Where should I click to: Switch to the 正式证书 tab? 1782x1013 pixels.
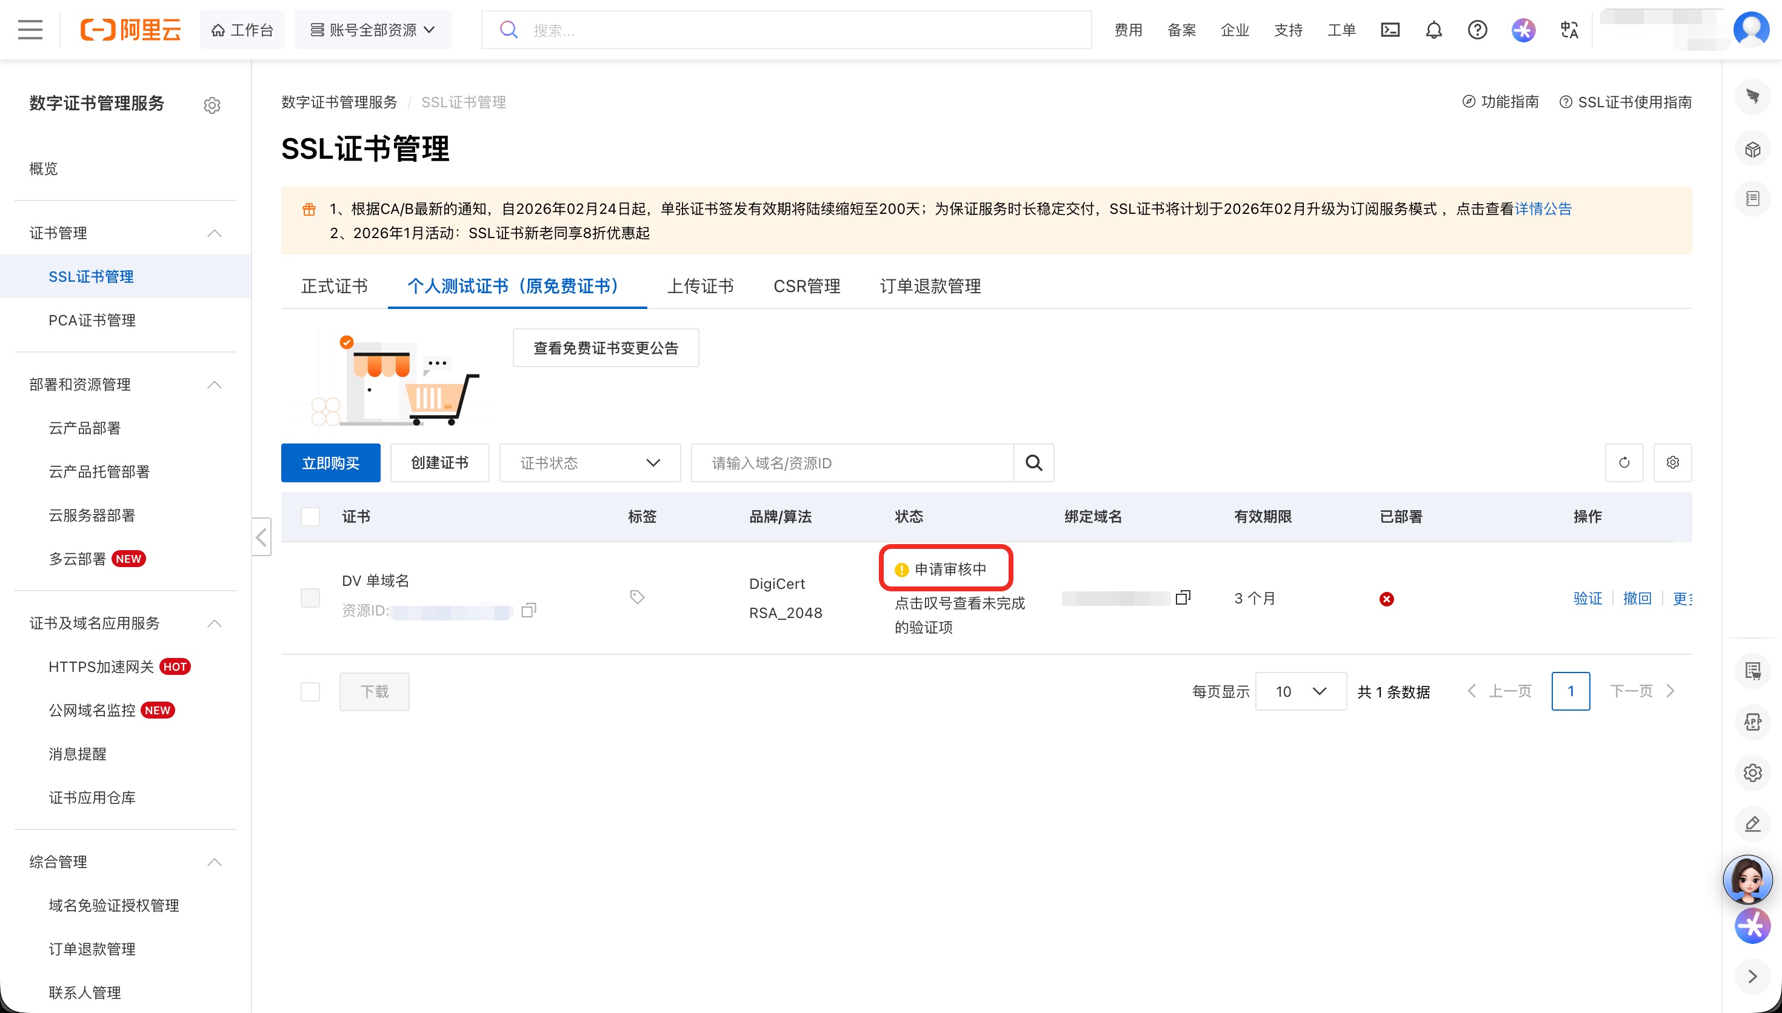[334, 286]
